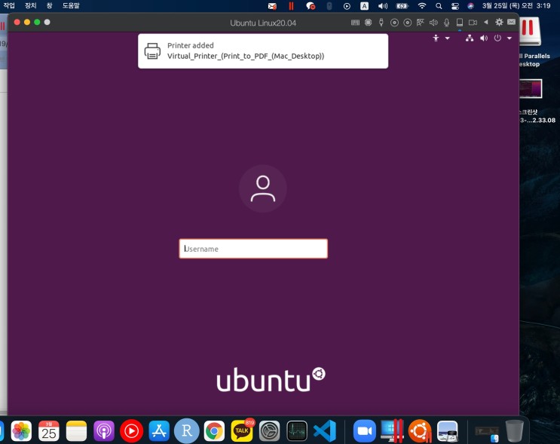Open the R application in the Dock
Viewport: 560px width, 444px height.
click(x=186, y=430)
